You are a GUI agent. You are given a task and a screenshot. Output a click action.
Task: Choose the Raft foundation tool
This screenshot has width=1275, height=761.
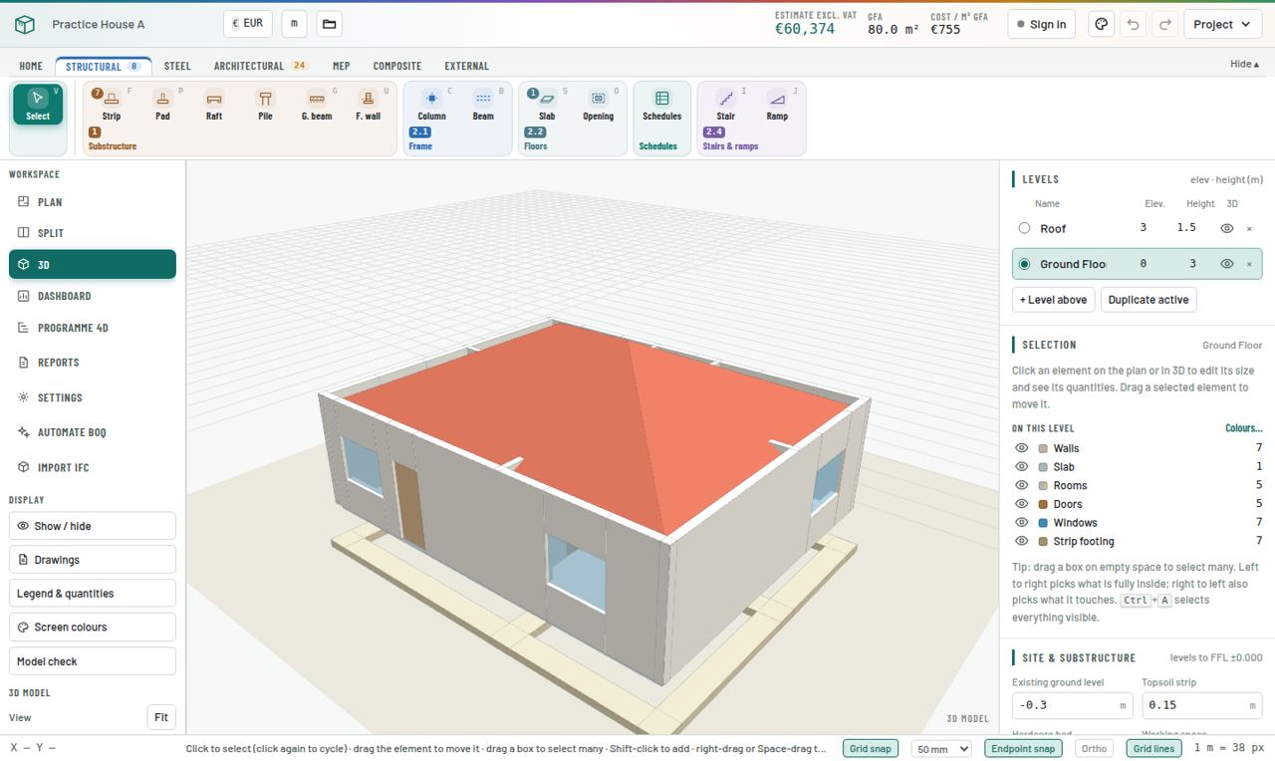[x=214, y=105]
